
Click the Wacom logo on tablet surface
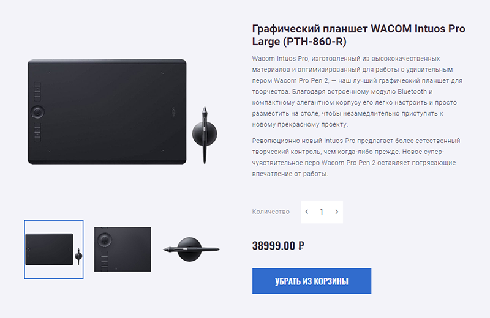coord(173,112)
